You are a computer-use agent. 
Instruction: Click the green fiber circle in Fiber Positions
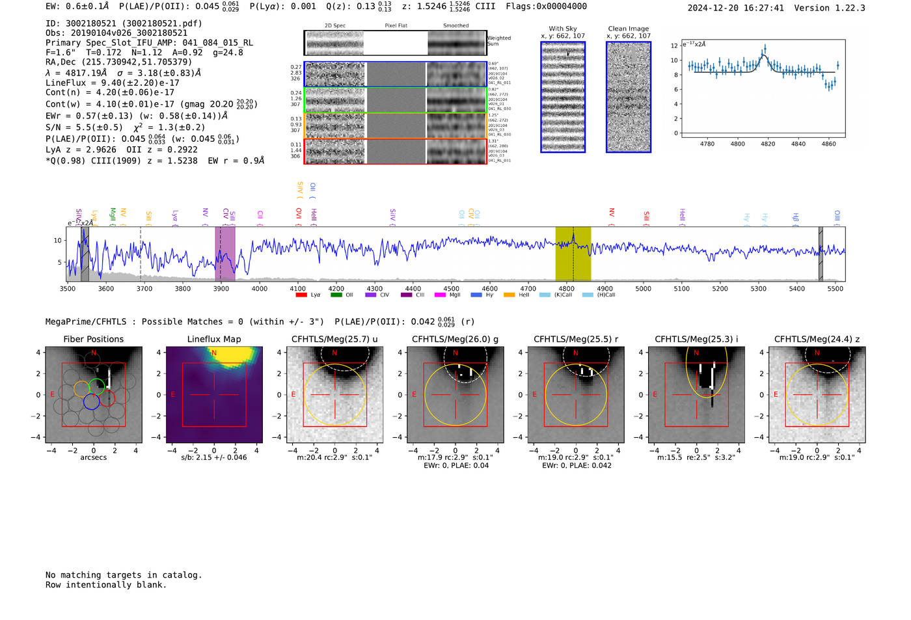[96, 386]
